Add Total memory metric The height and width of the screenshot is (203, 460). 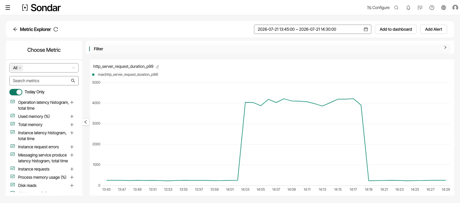point(72,125)
